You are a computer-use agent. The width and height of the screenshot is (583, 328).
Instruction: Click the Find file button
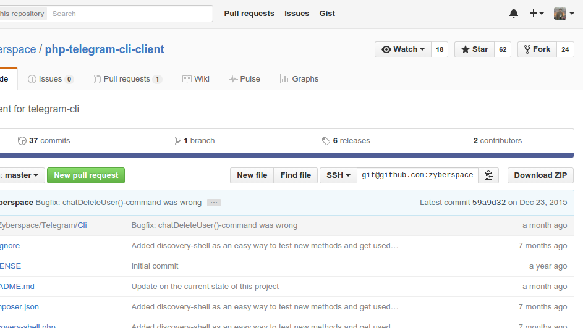pos(296,175)
